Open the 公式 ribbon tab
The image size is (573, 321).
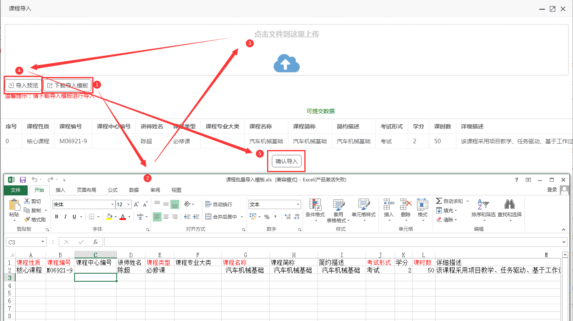[113, 190]
